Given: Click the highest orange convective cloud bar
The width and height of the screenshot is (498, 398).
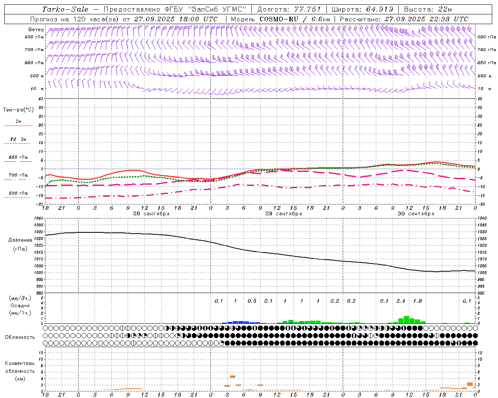Looking at the screenshot, I should tap(233, 376).
